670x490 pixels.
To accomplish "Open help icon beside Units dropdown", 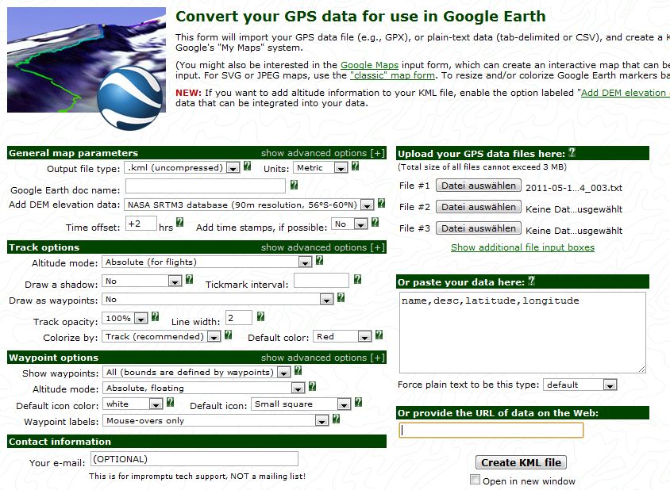I will pos(355,167).
